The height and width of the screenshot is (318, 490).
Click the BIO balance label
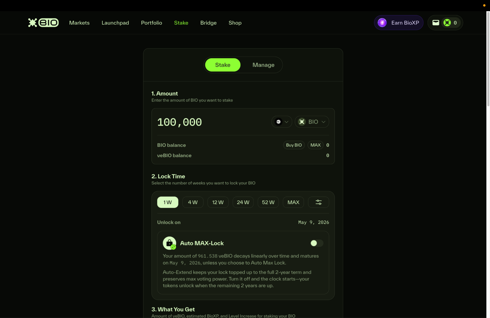tap(171, 145)
